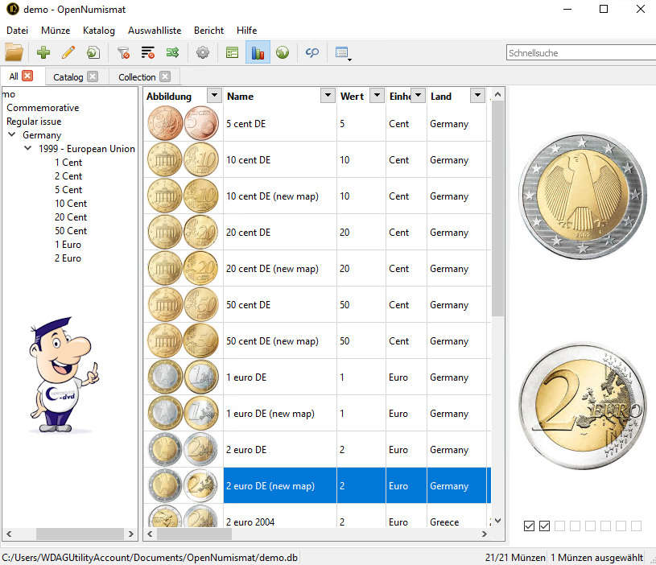Open the Land column filter dropdown
Screen dimensions: 656x565
point(477,96)
